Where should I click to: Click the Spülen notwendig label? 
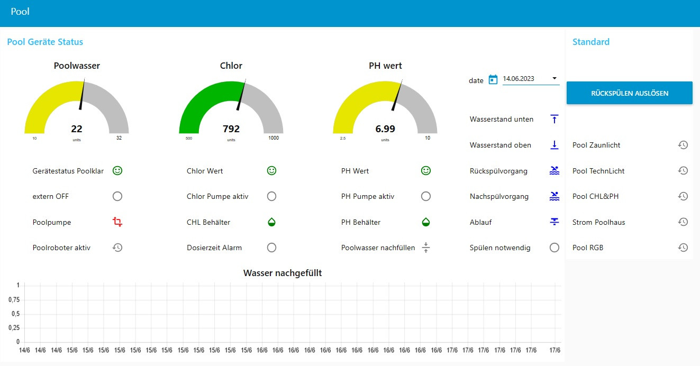pyautogui.click(x=500, y=248)
